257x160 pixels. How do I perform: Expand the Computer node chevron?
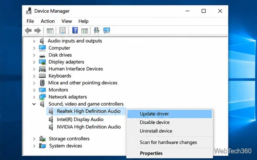point(34,48)
